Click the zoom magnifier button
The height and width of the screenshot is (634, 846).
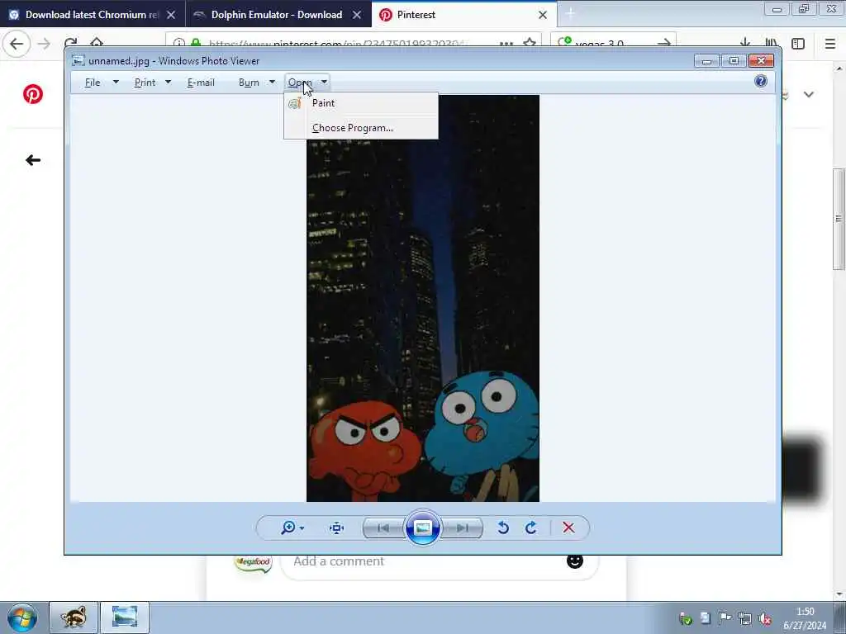tap(288, 528)
